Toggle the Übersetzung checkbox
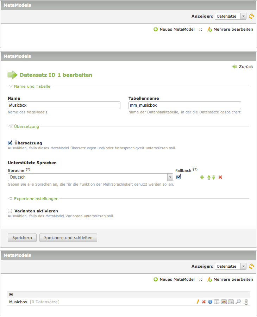This screenshot has height=317, width=257. click(10, 143)
